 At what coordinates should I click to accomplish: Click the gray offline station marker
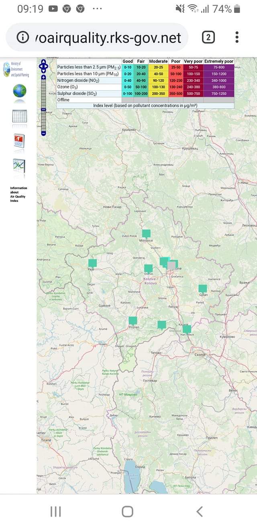point(171,265)
